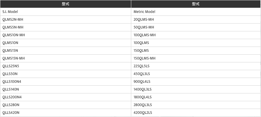The height and width of the screenshot is (117, 261).
Task: Pick the 150QLMS metric cell
Action: coord(141,51)
